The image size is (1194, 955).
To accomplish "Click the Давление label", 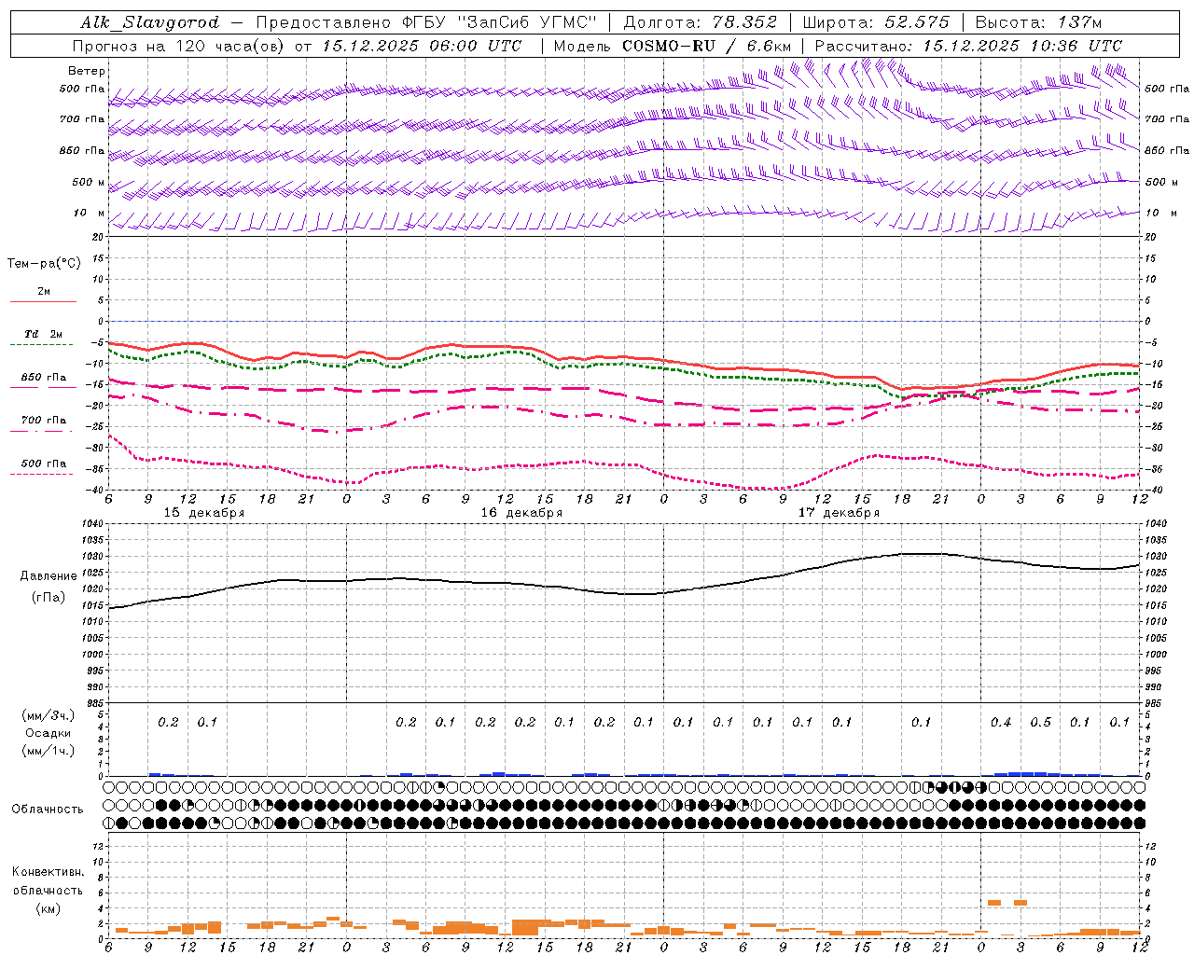I will (x=47, y=576).
